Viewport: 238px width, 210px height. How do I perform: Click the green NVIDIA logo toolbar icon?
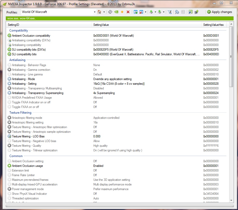[x=116, y=12]
